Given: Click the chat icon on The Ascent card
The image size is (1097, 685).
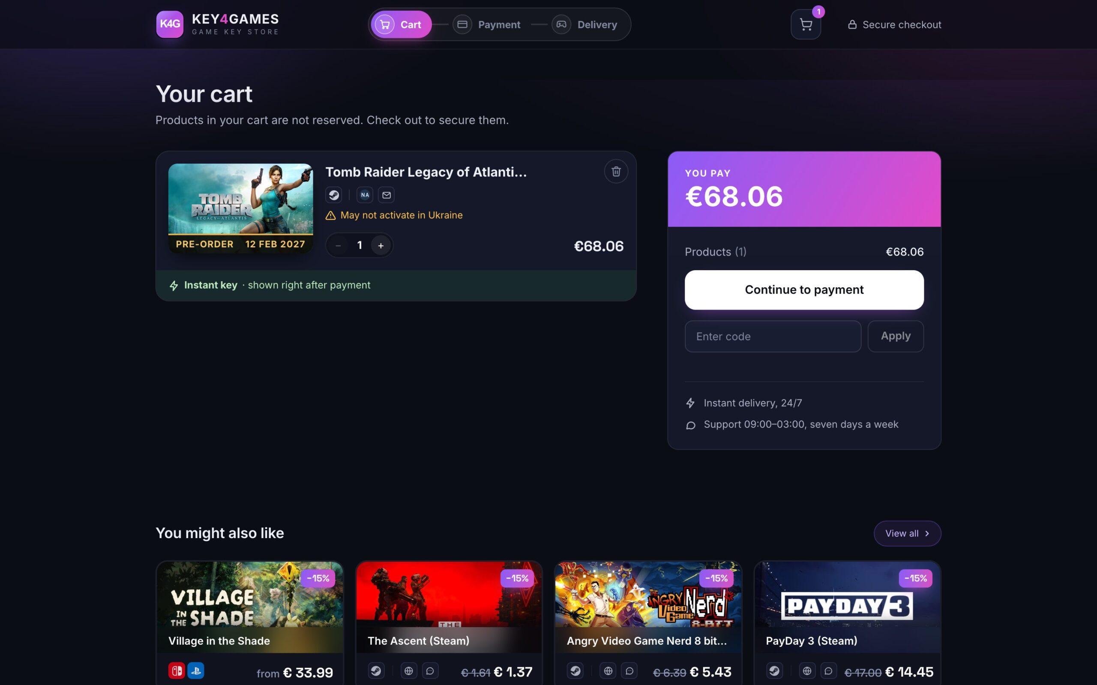Looking at the screenshot, I should [430, 670].
